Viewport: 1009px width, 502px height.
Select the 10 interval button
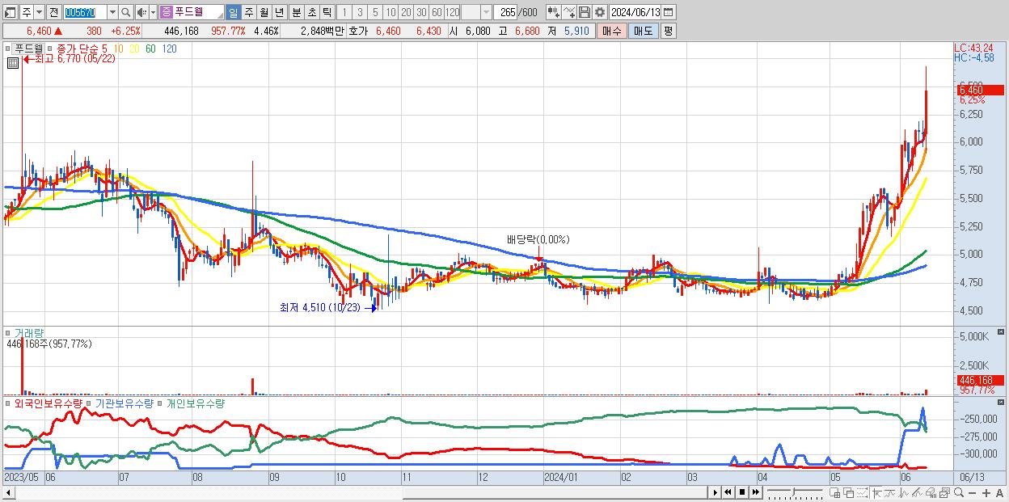coord(391,12)
